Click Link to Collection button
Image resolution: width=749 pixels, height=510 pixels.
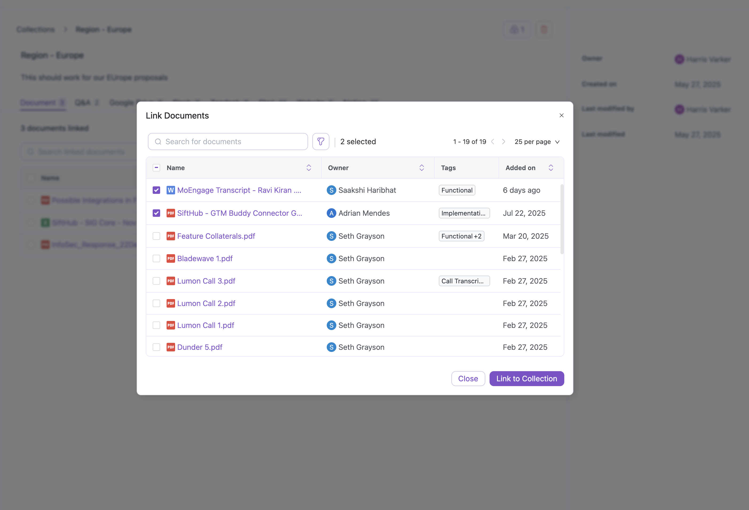pyautogui.click(x=526, y=378)
